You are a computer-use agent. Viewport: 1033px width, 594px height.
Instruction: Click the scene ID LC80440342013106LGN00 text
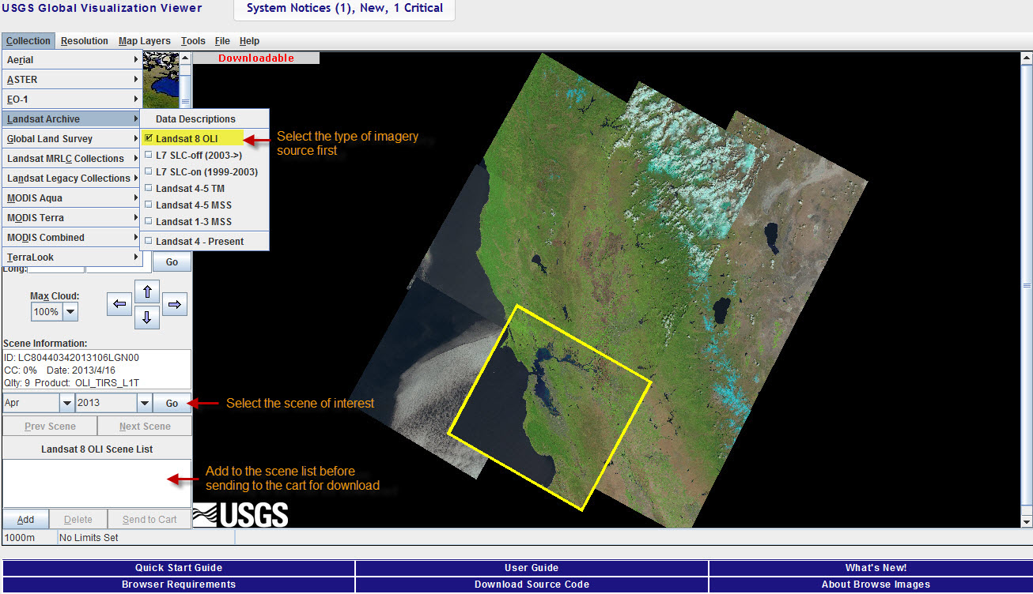pos(71,358)
